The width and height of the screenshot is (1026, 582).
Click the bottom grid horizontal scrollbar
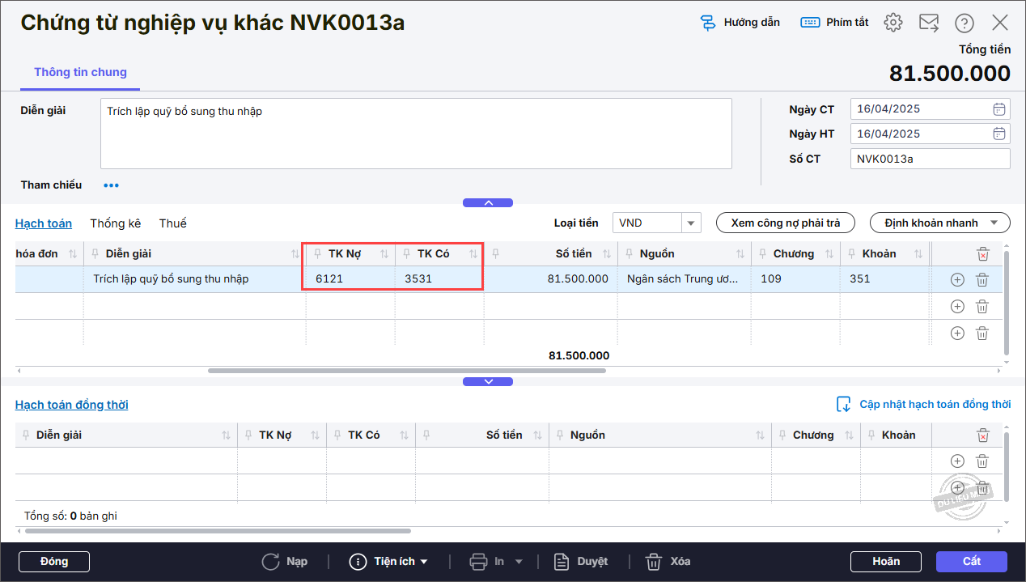(218, 531)
